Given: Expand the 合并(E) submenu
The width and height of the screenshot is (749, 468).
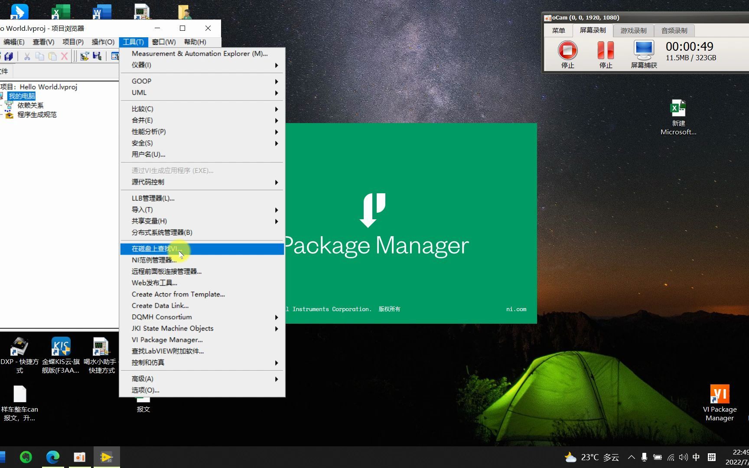Looking at the screenshot, I should click(x=202, y=120).
